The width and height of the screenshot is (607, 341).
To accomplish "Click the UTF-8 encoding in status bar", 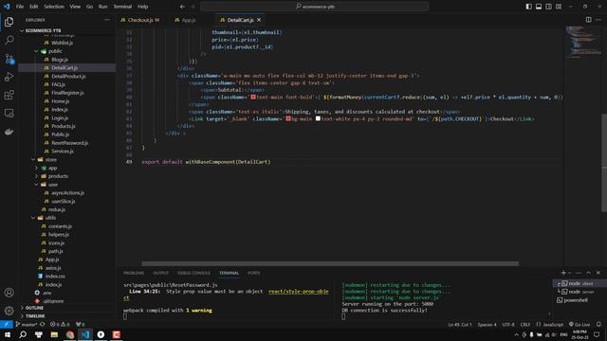I will pyautogui.click(x=508, y=324).
